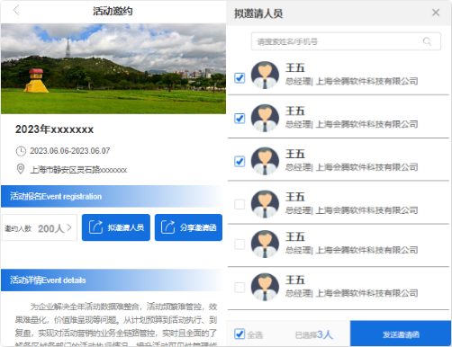Click the third 王五 avatar

[x=265, y=161]
